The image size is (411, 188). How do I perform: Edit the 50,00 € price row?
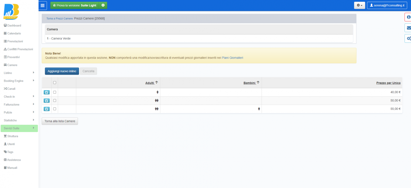click(x=47, y=100)
